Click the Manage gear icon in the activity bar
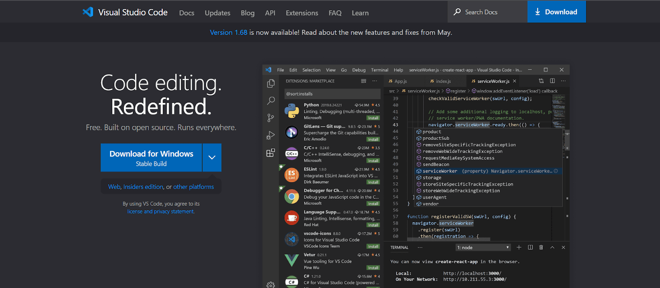660x288 pixels. pyautogui.click(x=271, y=284)
